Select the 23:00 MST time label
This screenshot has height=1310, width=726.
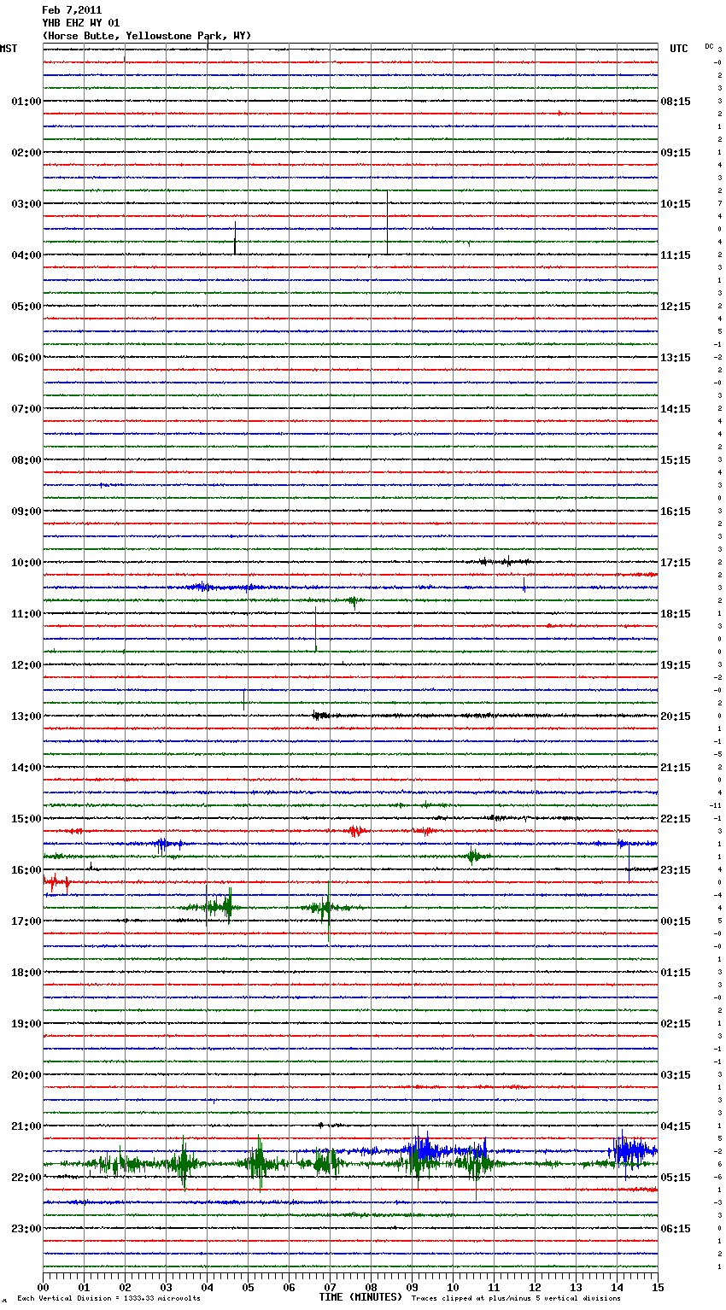point(26,1229)
